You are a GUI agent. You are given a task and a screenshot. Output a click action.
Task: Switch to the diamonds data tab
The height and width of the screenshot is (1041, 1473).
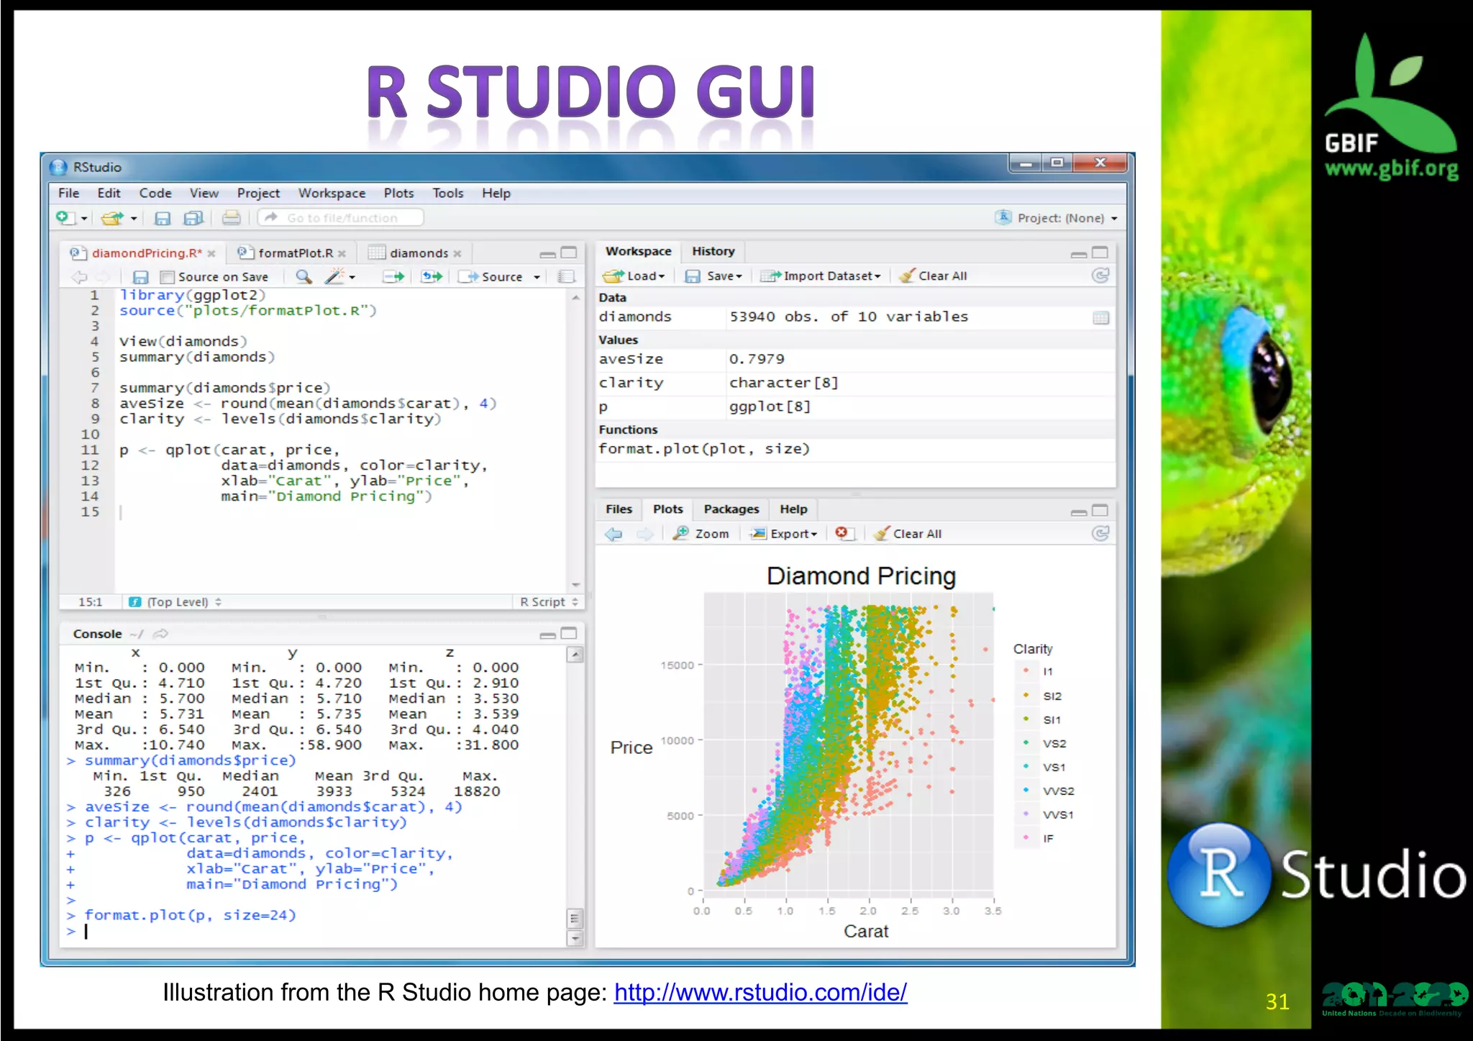419,253
